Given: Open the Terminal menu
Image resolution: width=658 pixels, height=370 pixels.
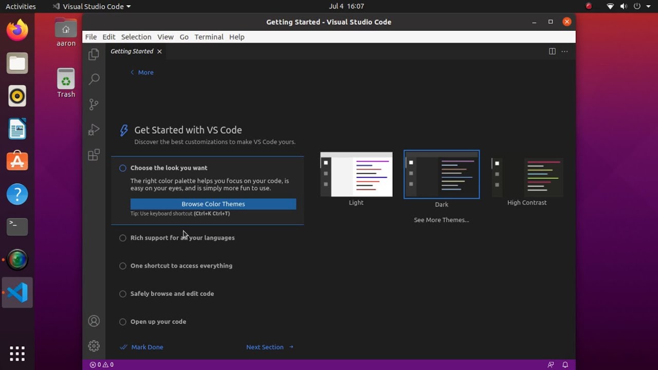Looking at the screenshot, I should tap(209, 37).
